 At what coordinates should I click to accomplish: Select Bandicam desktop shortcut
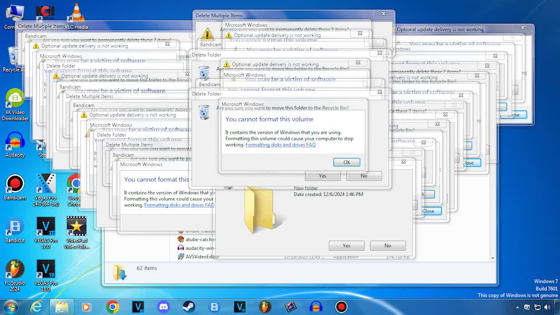[x=15, y=187]
